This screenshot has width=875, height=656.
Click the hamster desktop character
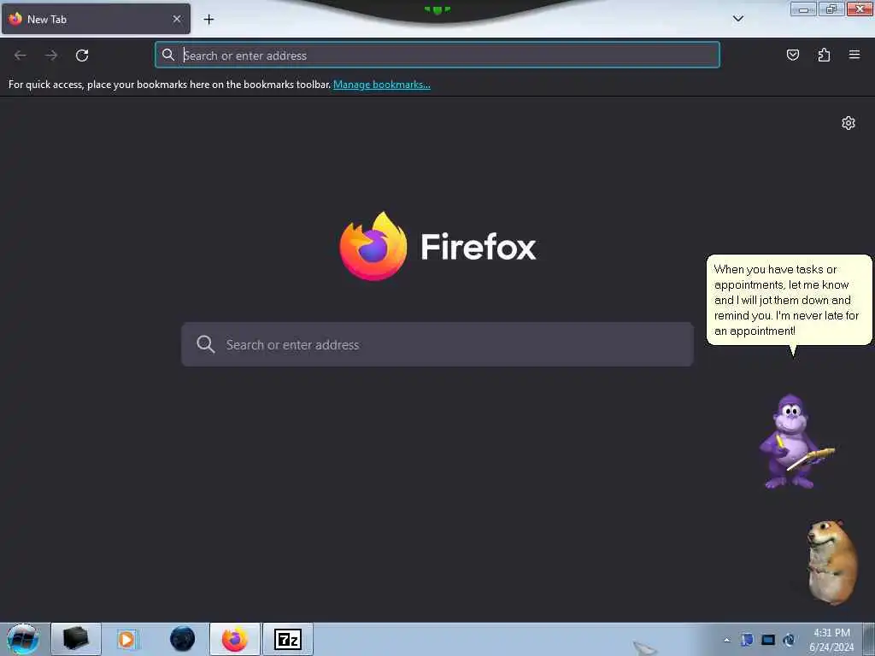(x=832, y=562)
